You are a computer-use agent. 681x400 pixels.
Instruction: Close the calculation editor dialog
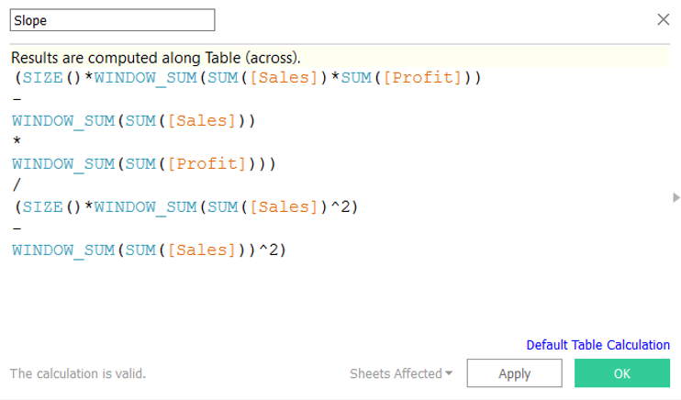click(x=664, y=19)
